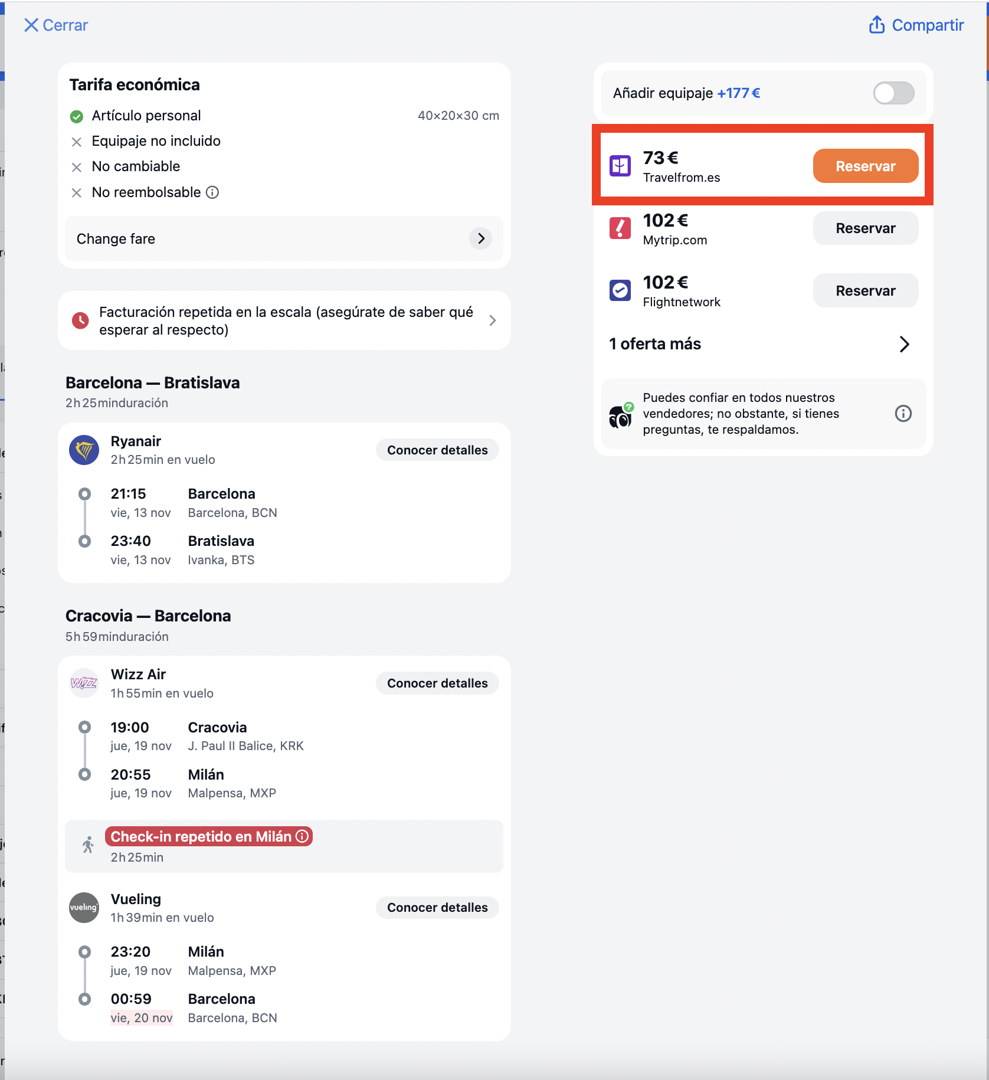
Task: Click the Vueling airline logo
Action: pos(84,908)
